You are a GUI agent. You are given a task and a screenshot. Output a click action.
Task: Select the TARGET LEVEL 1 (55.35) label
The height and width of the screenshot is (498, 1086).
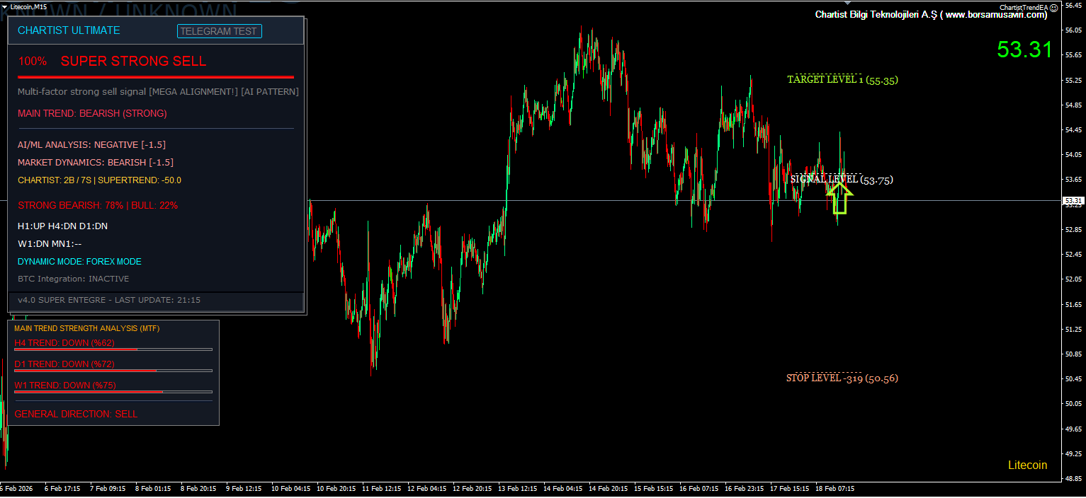(842, 80)
